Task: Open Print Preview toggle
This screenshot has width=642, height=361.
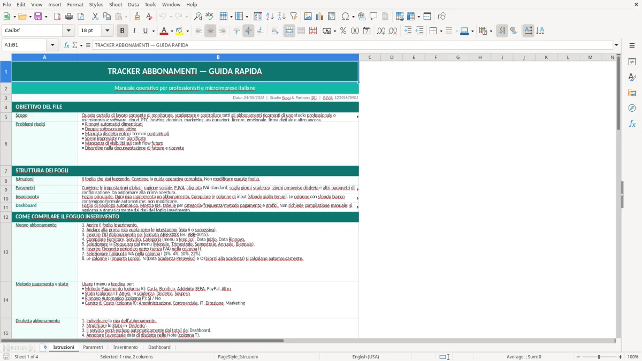Action: pyautogui.click(x=80, y=17)
